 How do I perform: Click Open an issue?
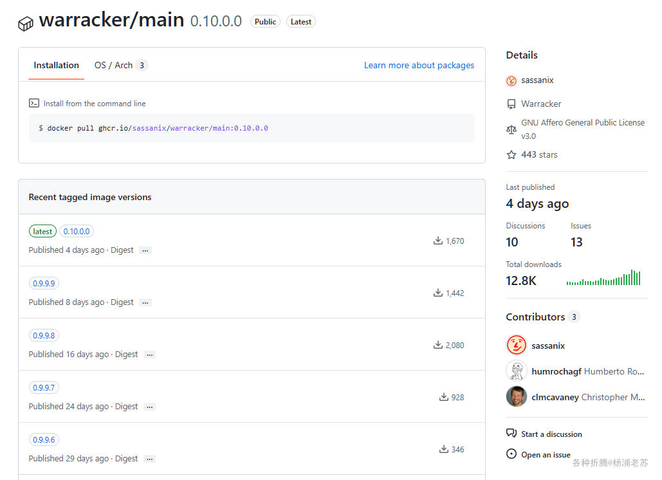coord(546,455)
